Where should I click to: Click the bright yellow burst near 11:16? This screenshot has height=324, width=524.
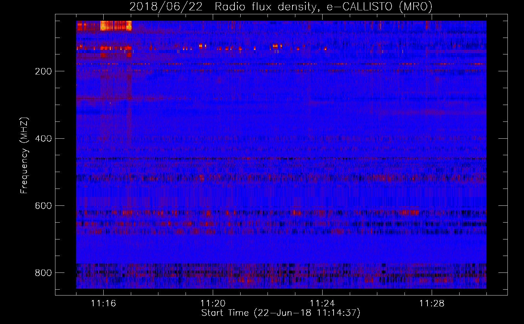[x=116, y=25]
